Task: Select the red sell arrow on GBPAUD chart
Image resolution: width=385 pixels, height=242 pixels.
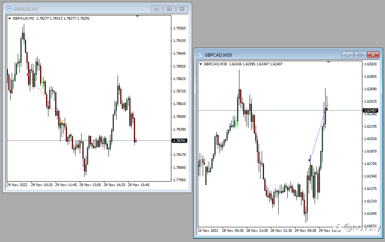Action: point(28,74)
